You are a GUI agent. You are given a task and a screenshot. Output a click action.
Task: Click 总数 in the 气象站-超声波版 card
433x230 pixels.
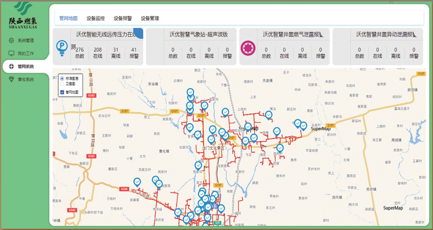(173, 56)
